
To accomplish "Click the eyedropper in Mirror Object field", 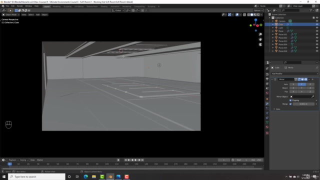I will tap(312, 96).
